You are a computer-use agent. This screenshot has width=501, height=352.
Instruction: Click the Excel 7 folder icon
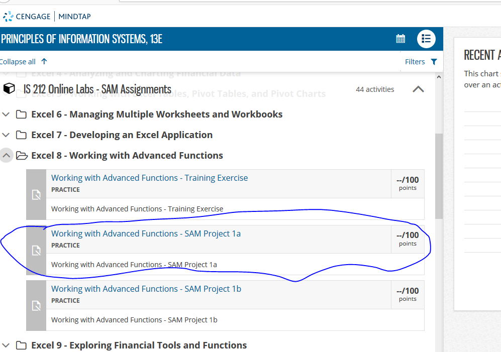[x=21, y=135]
